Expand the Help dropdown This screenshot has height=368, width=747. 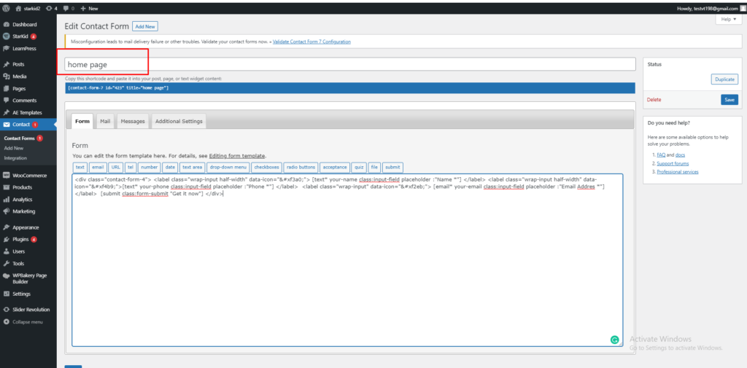[x=729, y=20]
